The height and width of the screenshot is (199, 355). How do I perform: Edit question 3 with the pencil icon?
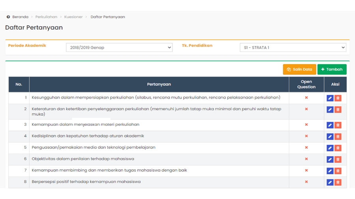(330, 125)
